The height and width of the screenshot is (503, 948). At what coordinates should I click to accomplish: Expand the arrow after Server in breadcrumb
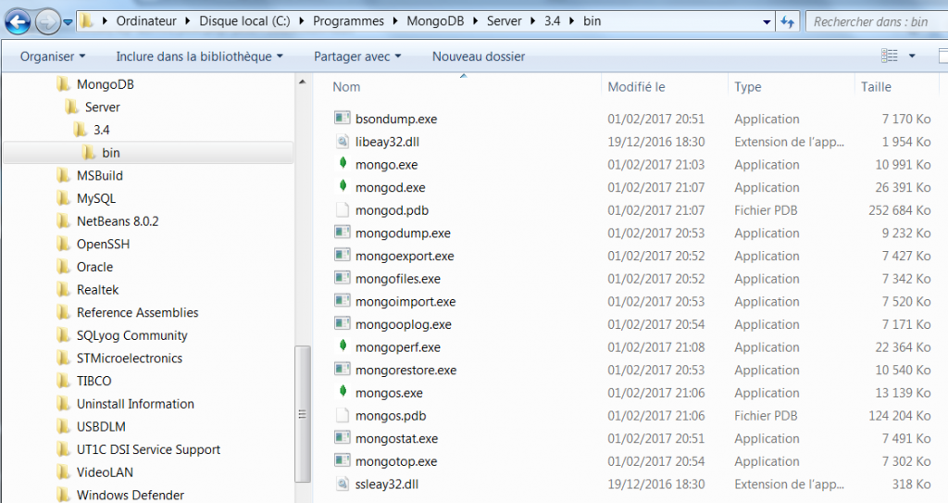[x=532, y=21]
